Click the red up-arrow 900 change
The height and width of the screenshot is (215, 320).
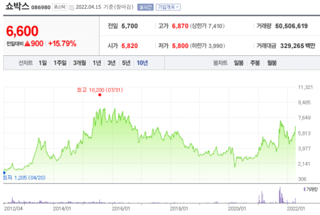pyautogui.click(x=34, y=44)
